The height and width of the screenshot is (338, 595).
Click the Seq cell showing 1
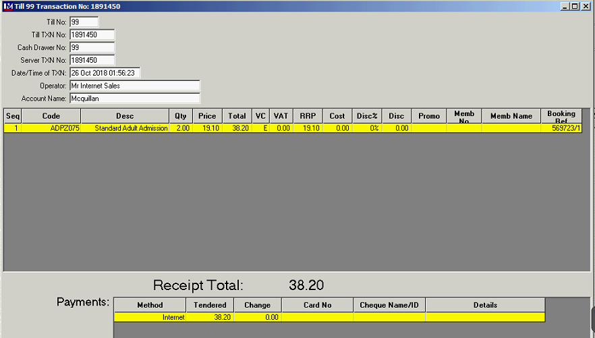tap(13, 128)
